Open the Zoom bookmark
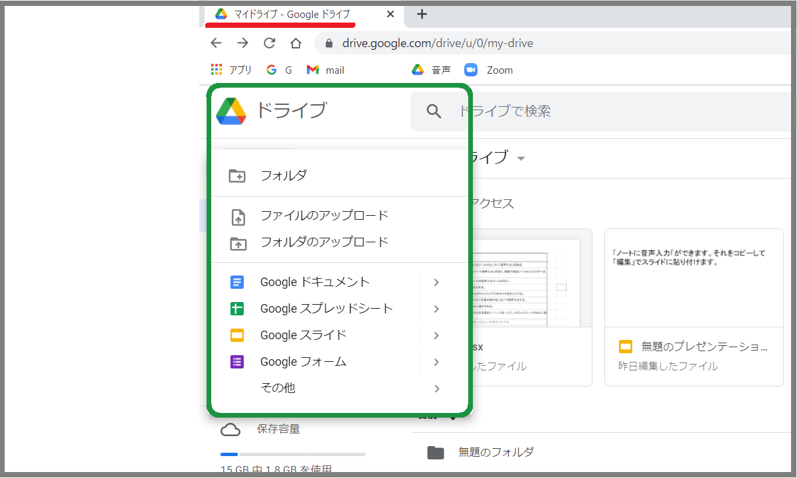The width and height of the screenshot is (797, 478). click(x=489, y=70)
